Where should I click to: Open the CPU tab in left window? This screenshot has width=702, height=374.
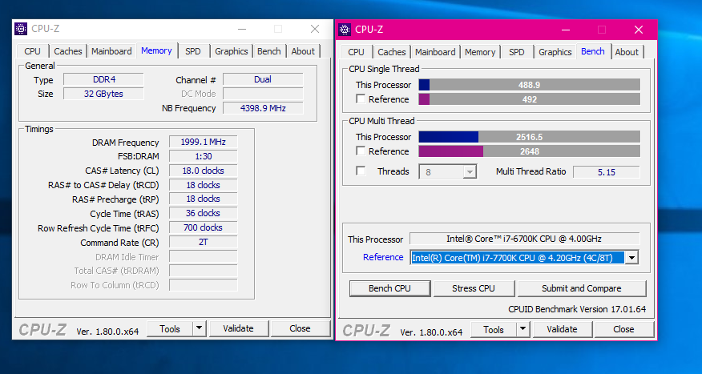pyautogui.click(x=32, y=51)
